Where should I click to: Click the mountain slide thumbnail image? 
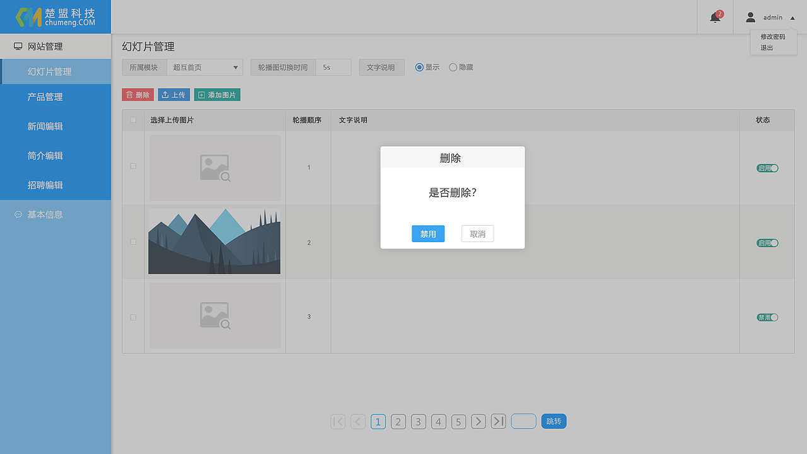(x=214, y=242)
